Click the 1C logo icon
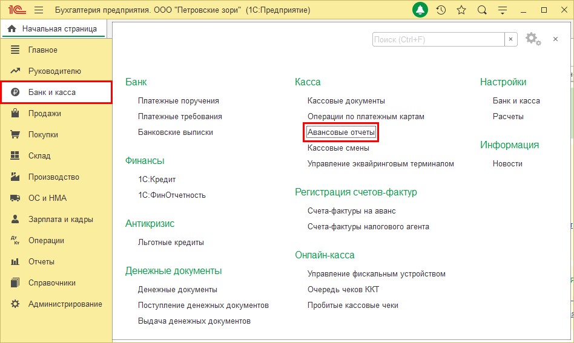This screenshot has height=343, width=574. click(x=17, y=10)
